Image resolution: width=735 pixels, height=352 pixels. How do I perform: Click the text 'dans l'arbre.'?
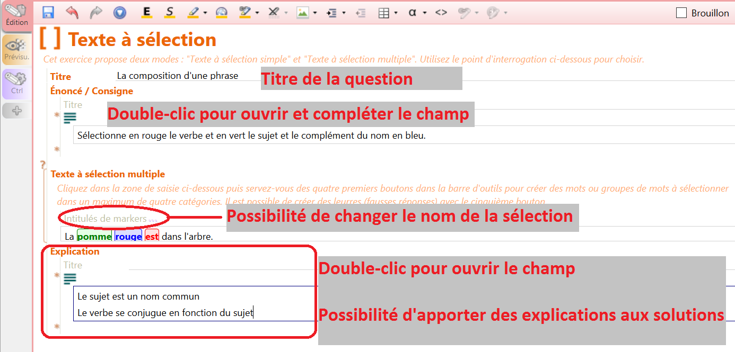[x=187, y=236]
